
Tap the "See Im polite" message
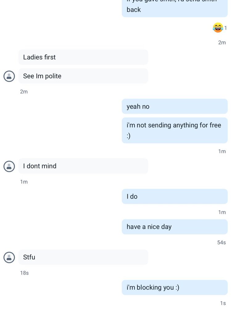pyautogui.click(x=83, y=76)
